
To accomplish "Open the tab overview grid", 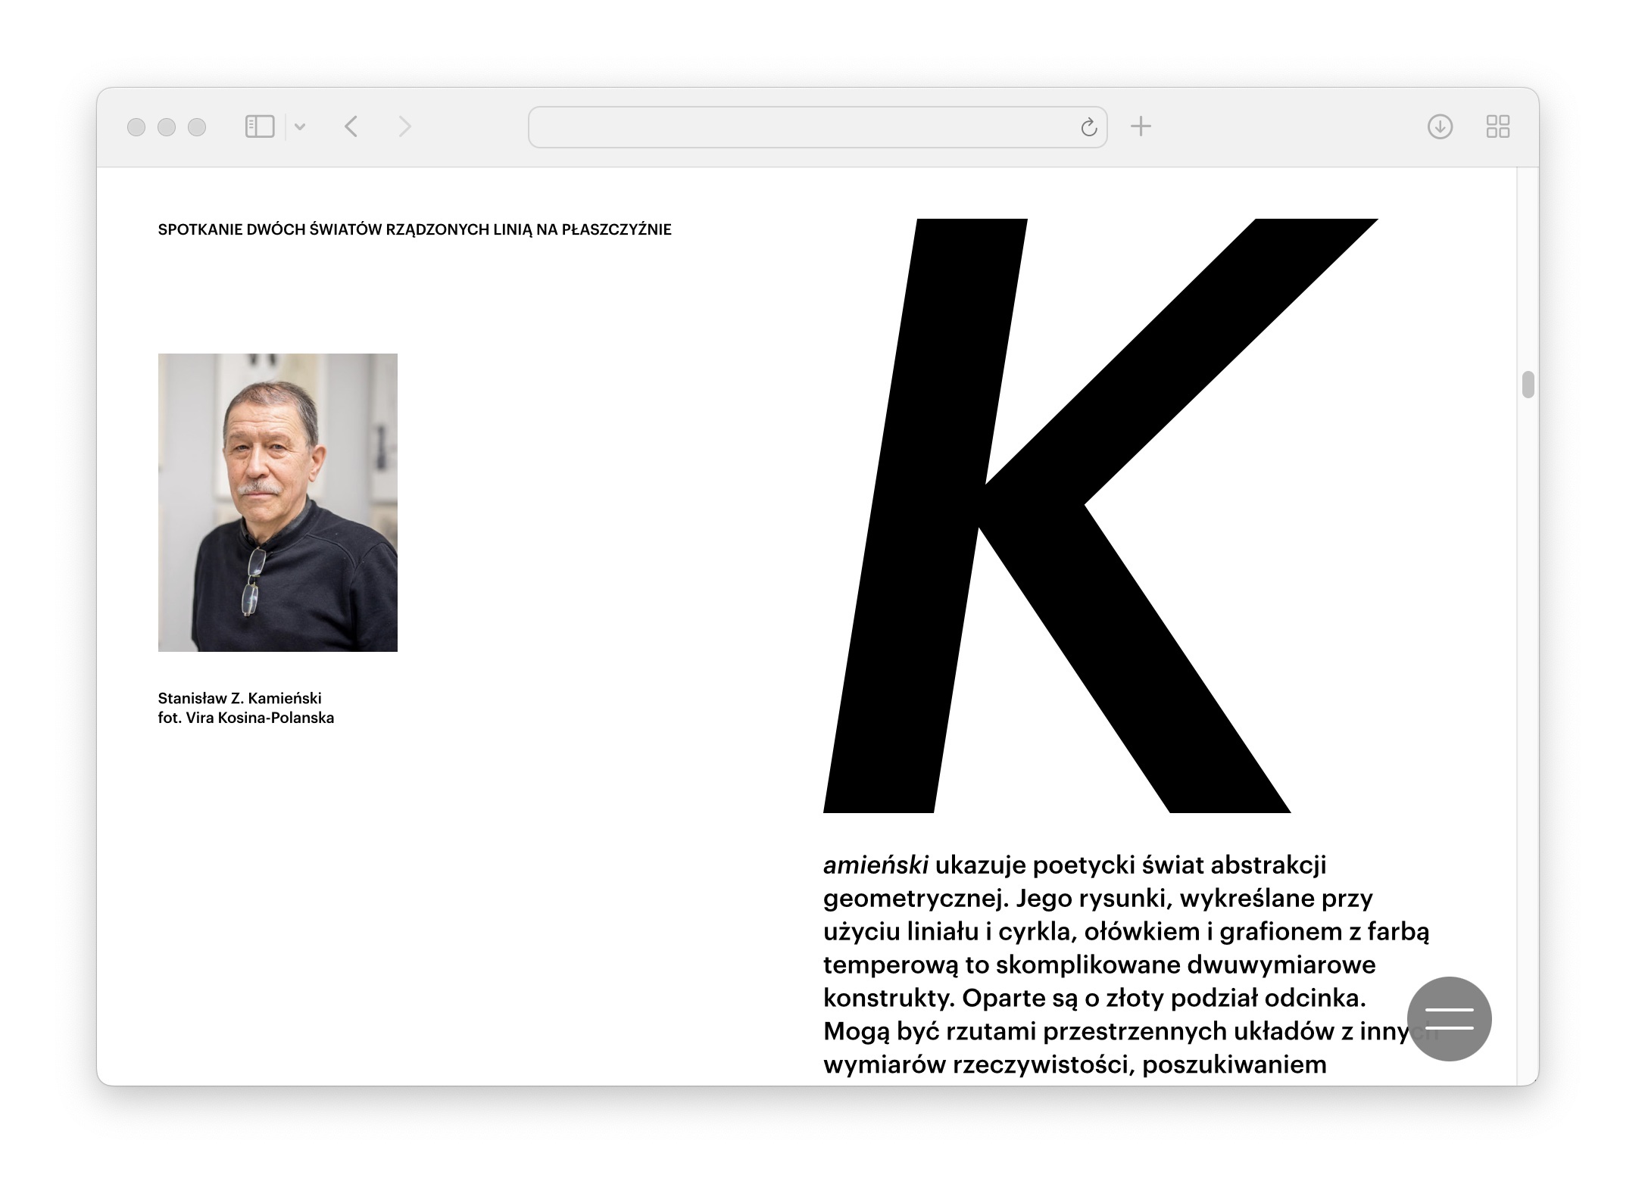I will [x=1497, y=126].
